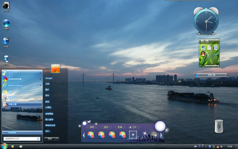Click the first app icon in purple dock
Screen dimensions: 238x149
pyautogui.click(x=91, y=135)
